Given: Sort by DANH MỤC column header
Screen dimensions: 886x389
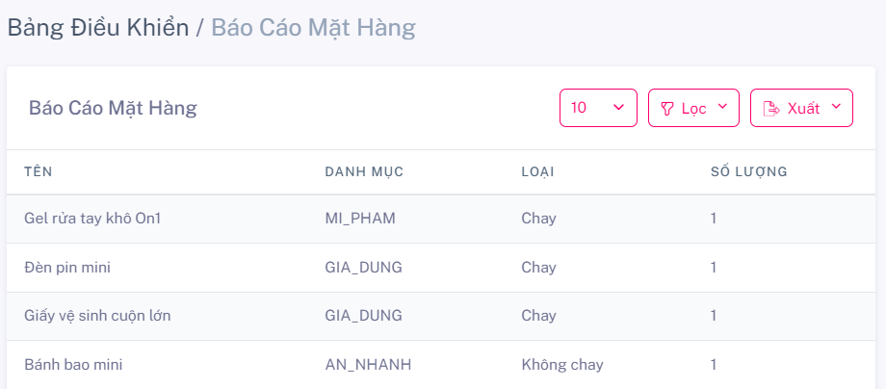Looking at the screenshot, I should tap(364, 171).
